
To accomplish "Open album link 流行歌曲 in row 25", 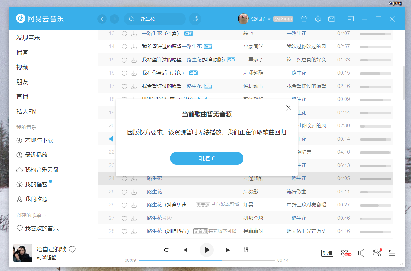I will point(296,192).
